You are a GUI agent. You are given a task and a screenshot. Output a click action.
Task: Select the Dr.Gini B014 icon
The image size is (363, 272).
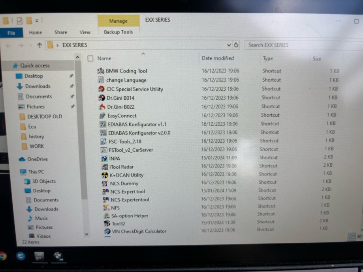pyautogui.click(x=102, y=98)
